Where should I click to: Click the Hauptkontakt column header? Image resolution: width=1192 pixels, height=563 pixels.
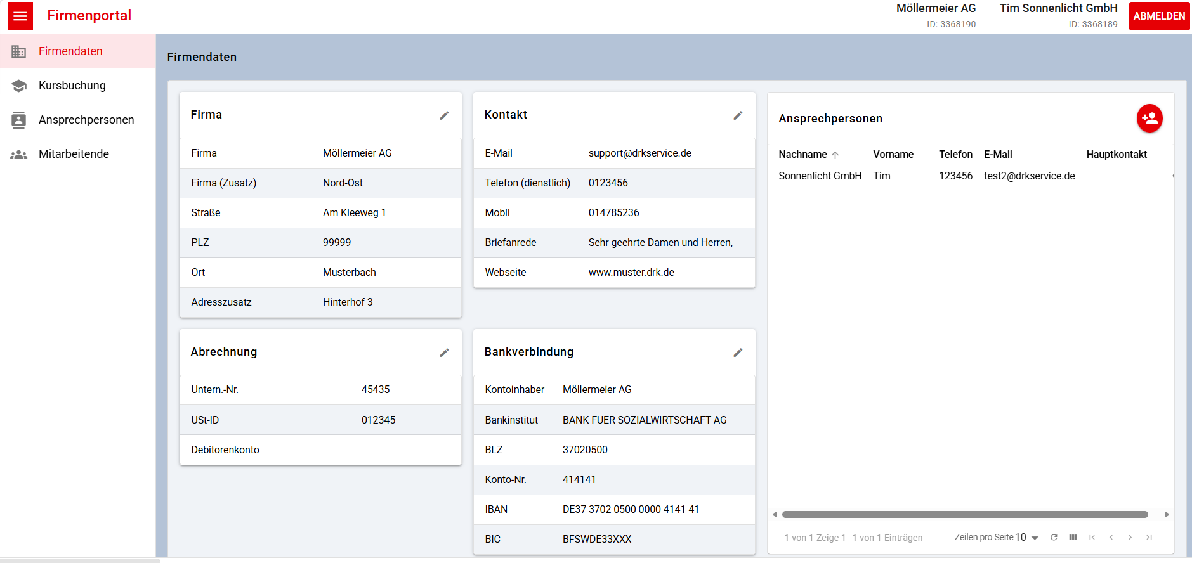[1117, 155]
